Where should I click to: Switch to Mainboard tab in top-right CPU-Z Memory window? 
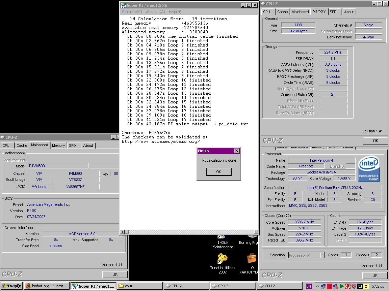pyautogui.click(x=300, y=12)
